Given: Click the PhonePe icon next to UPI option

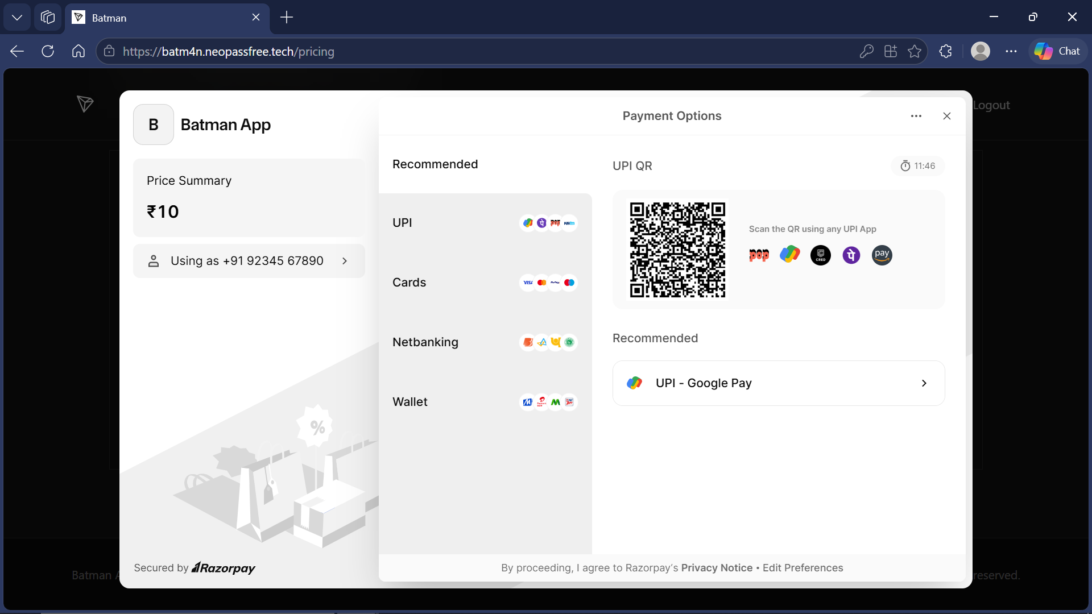Looking at the screenshot, I should (x=541, y=223).
